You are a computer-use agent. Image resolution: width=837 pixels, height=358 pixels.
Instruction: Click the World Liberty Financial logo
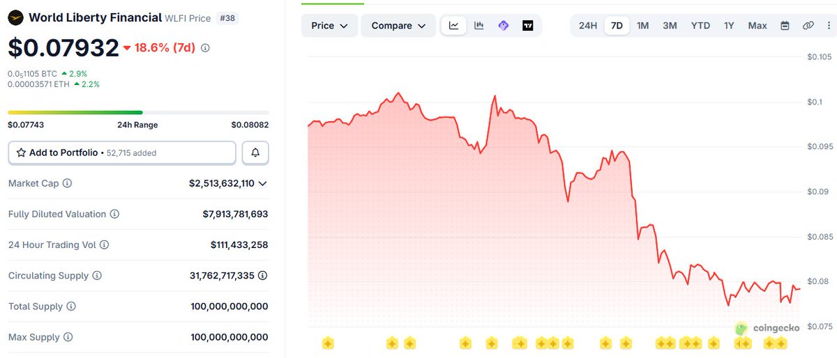tap(15, 17)
